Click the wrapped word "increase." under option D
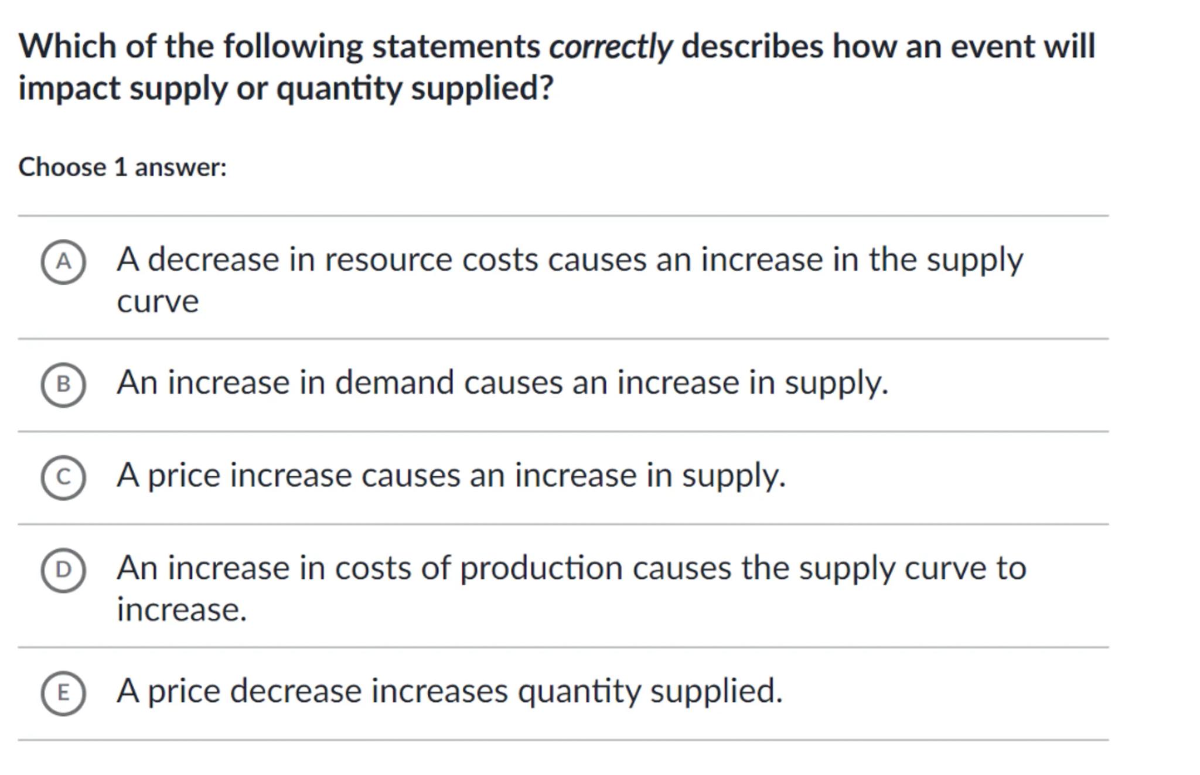The height and width of the screenshot is (775, 1200). (182, 610)
